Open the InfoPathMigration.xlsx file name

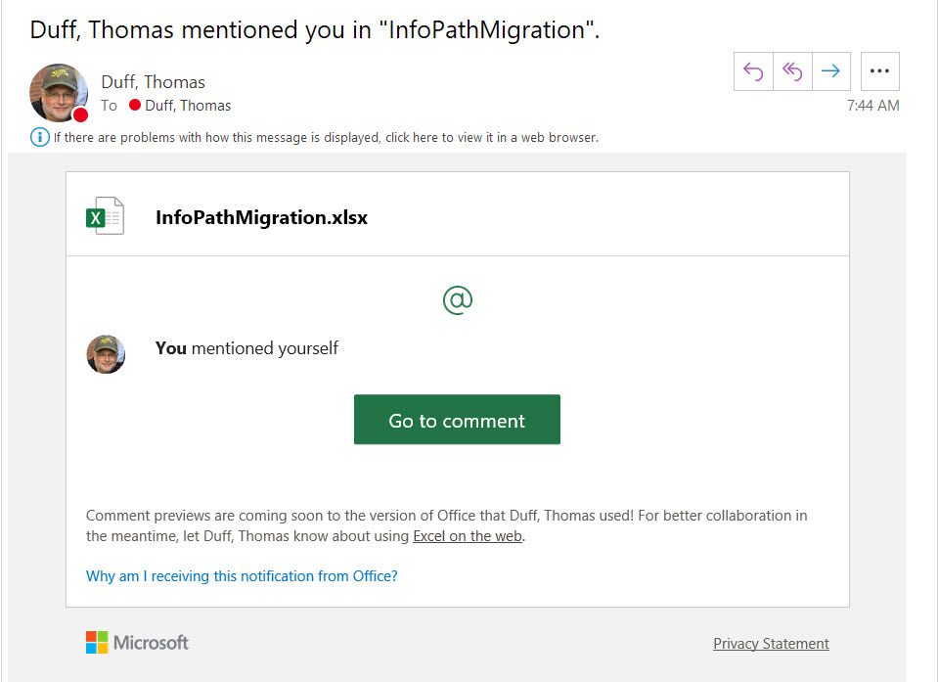coord(261,217)
